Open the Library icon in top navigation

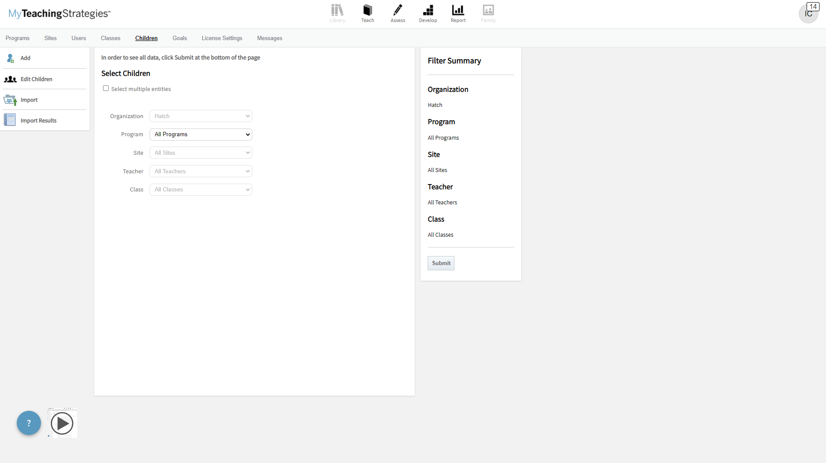pyautogui.click(x=337, y=10)
